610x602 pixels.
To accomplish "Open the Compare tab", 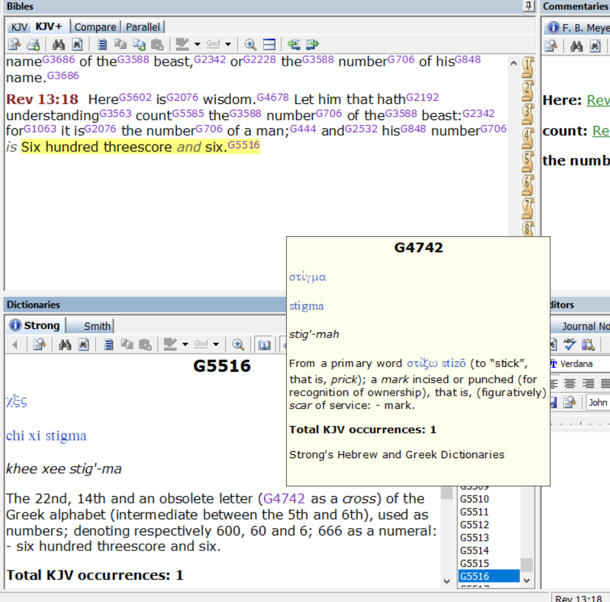I will (x=96, y=27).
